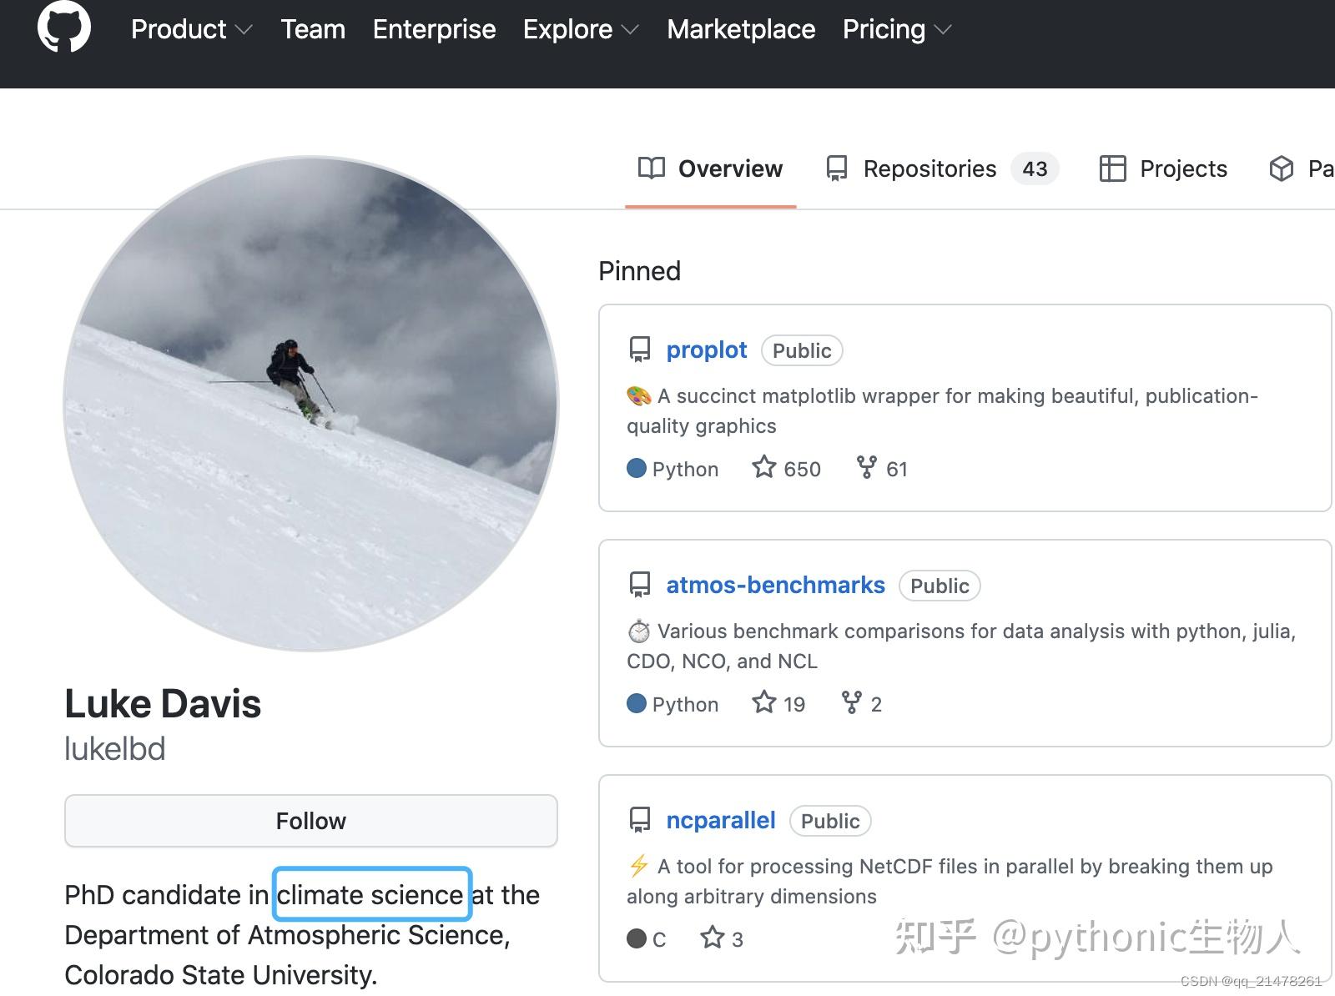Screen dimensions: 1335x996
Task: Click the repo icon beside proplot
Action: coord(640,350)
